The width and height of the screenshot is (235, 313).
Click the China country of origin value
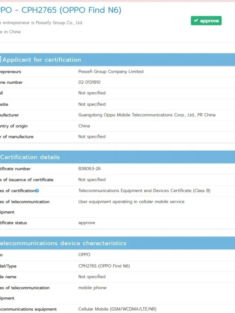(84, 126)
